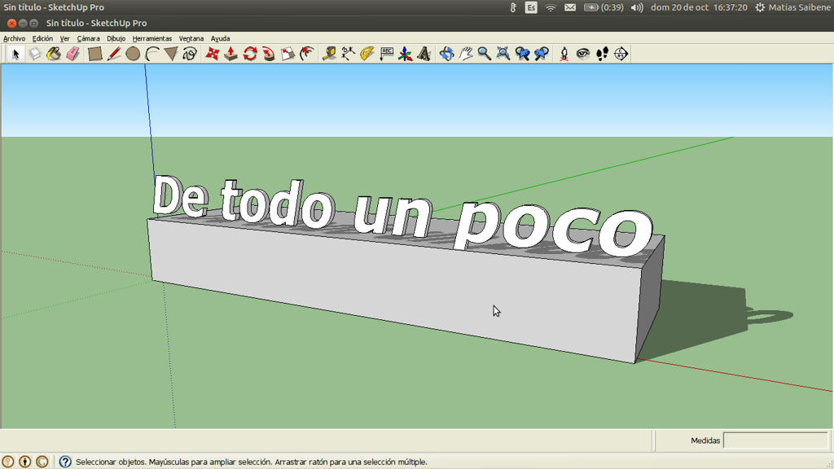The width and height of the screenshot is (834, 469).
Task: Open the Ver menu
Action: (x=65, y=38)
